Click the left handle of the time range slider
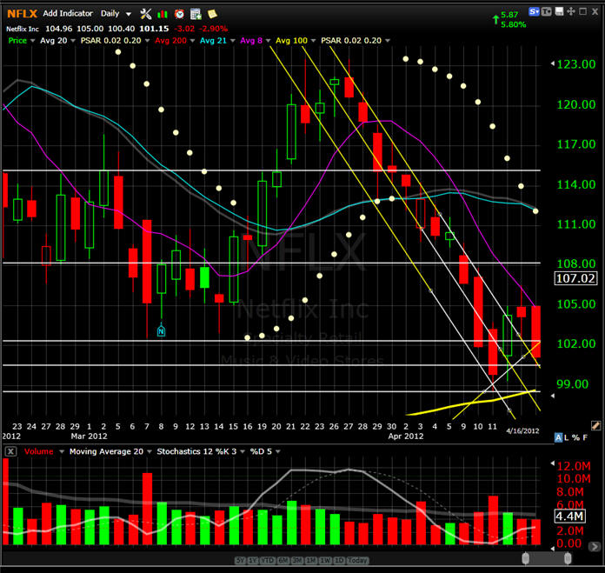 tap(526, 558)
